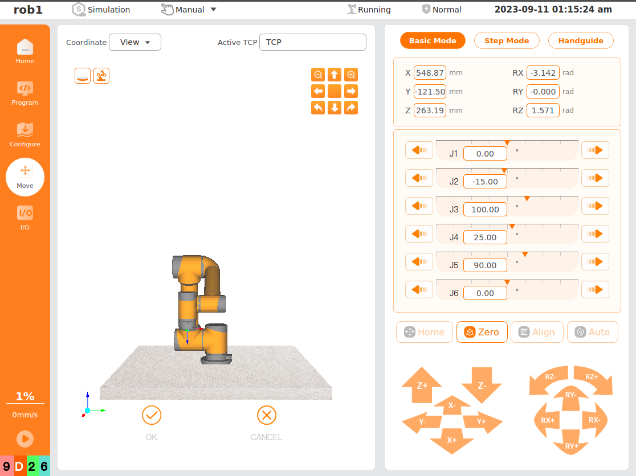Select Basic Mode
This screenshot has height=476, width=636.
433,41
